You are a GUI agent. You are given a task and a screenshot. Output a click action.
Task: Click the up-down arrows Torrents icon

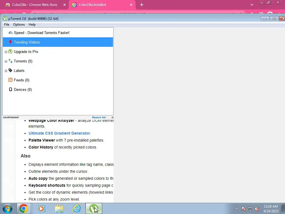(10, 61)
